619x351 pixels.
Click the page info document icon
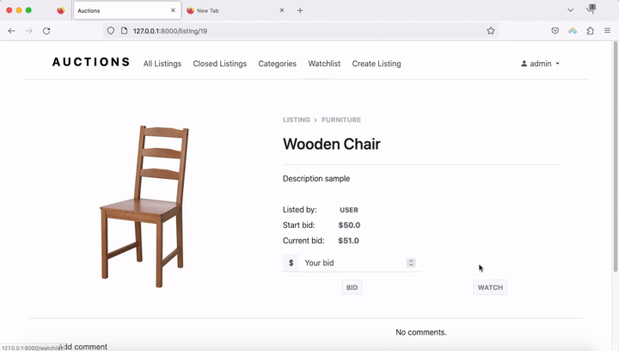coord(124,31)
